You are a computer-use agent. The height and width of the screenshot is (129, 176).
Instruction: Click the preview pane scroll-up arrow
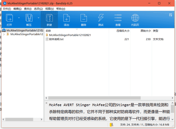pyautogui.click(x=173, y=103)
